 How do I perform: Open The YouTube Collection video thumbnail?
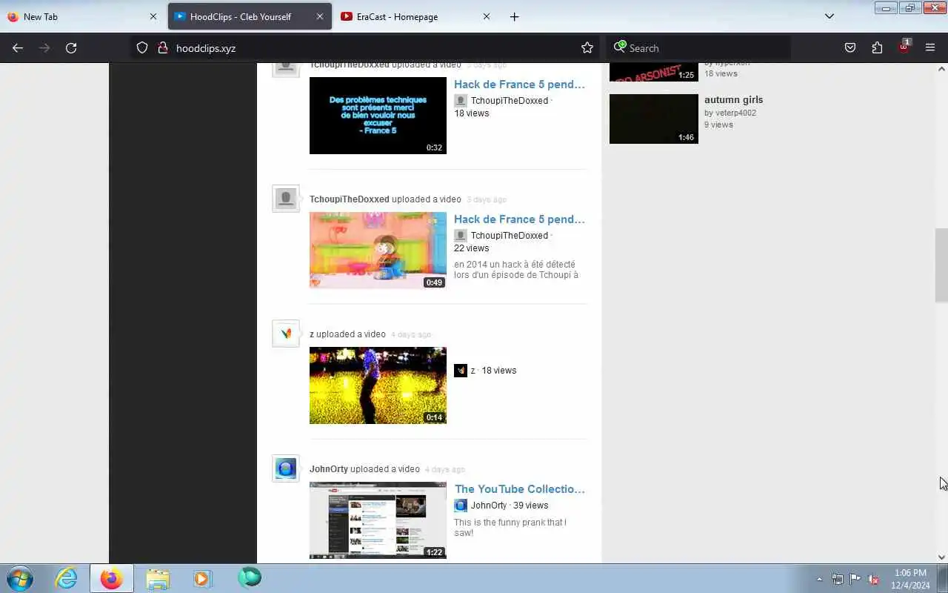pyautogui.click(x=378, y=520)
